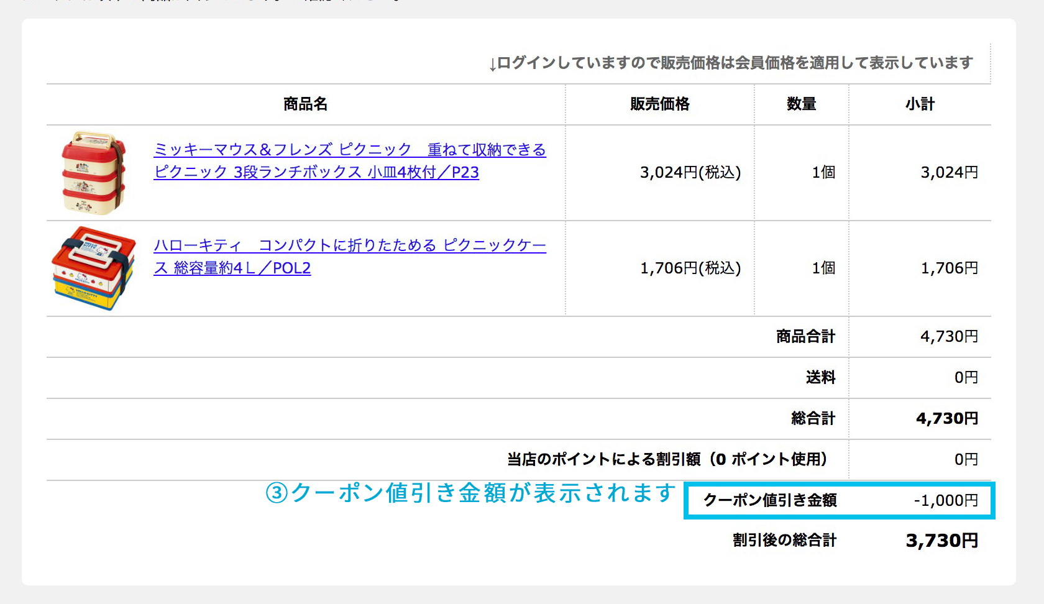
Task: Click the Hello Kitty picnic case thumbnail
Action: (x=94, y=268)
